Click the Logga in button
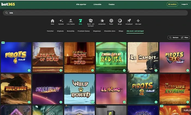 [x=184, y=4]
